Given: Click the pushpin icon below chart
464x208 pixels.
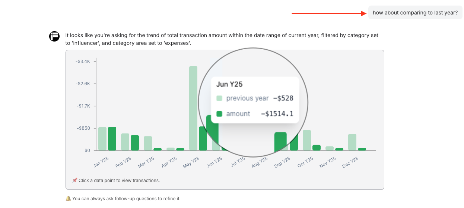Looking at the screenshot, I should click(x=74, y=181).
